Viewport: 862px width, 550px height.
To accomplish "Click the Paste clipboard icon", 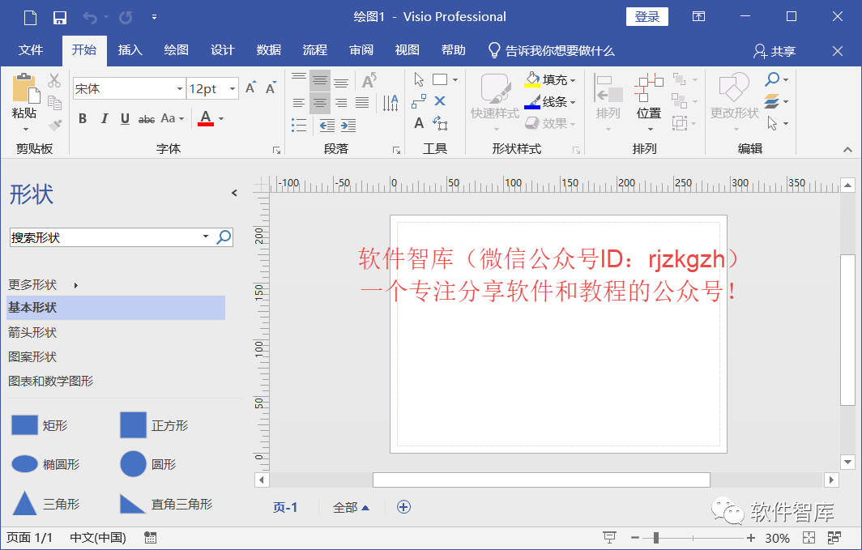I will pos(25,88).
